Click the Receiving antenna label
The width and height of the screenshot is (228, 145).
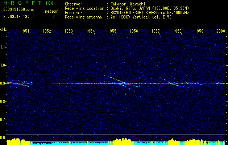pos(83,17)
